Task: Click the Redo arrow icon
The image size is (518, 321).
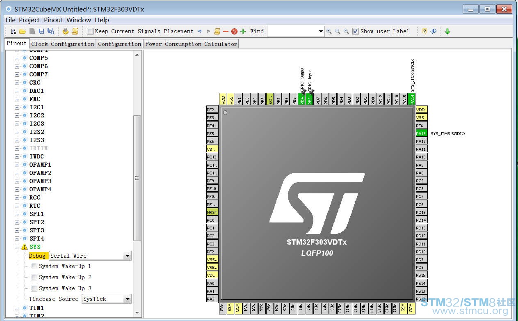Action: point(208,31)
